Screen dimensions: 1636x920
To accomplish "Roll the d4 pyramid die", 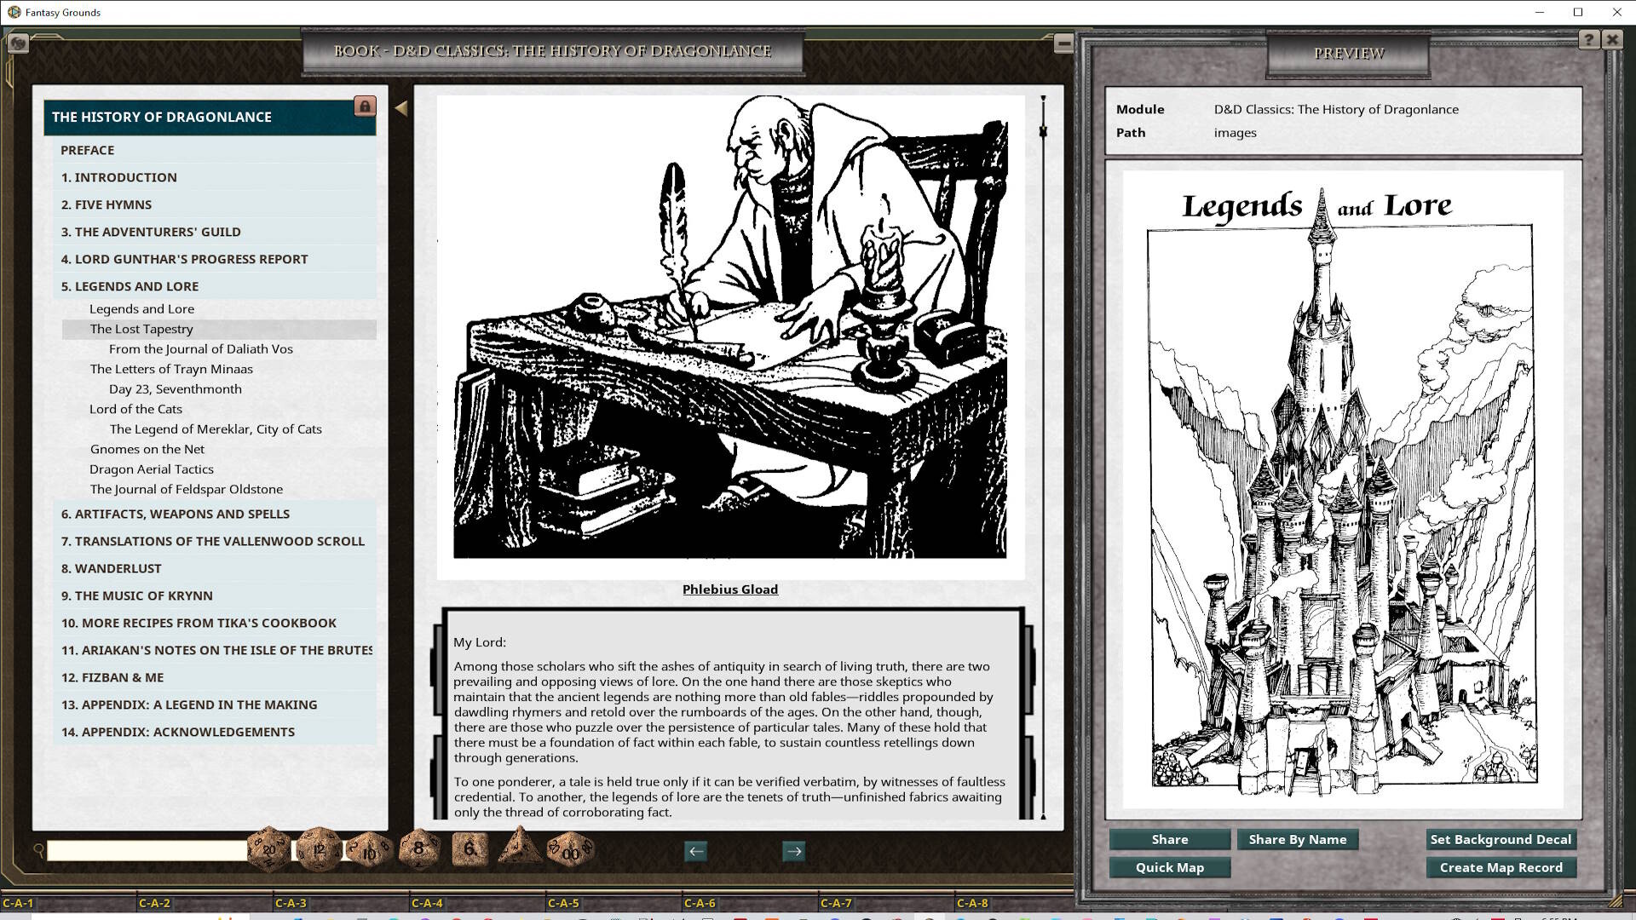I will pos(519,846).
